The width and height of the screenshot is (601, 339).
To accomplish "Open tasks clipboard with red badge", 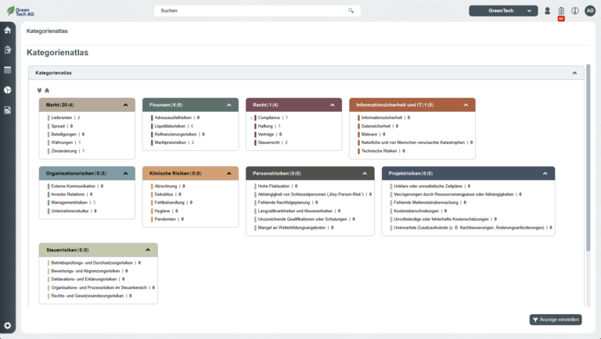I will tap(561, 11).
